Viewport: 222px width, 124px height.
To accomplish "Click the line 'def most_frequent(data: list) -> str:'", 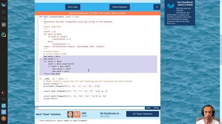I will [x=59, y=17].
